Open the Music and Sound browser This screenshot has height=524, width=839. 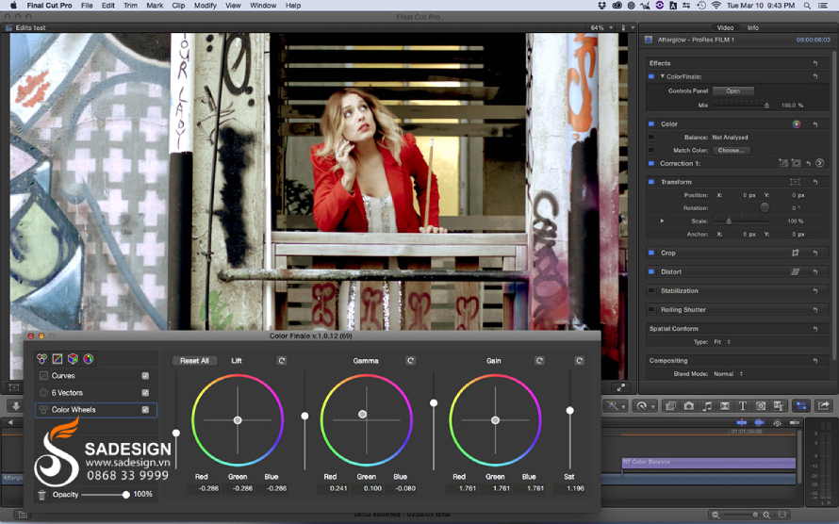[x=707, y=406]
